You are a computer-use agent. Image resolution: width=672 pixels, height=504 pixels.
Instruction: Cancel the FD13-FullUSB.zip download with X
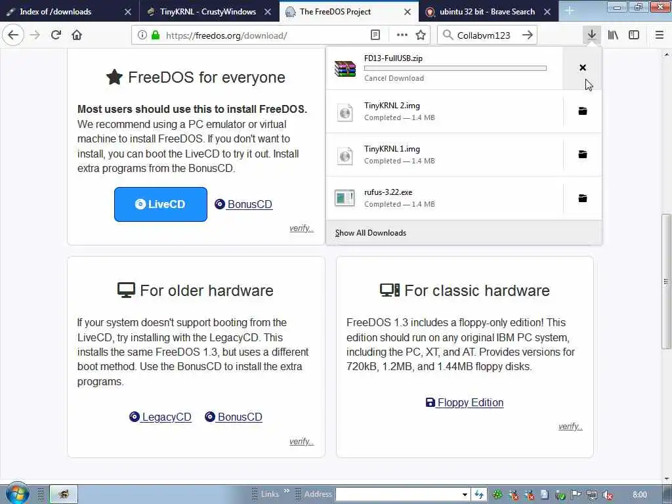(x=583, y=68)
